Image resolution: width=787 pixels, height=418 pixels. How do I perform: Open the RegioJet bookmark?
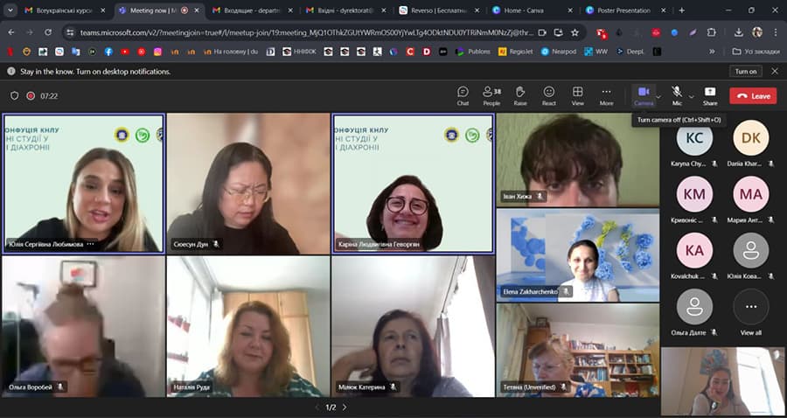click(x=515, y=52)
